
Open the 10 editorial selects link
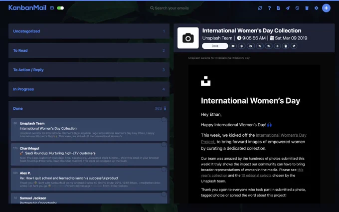coord(256,176)
